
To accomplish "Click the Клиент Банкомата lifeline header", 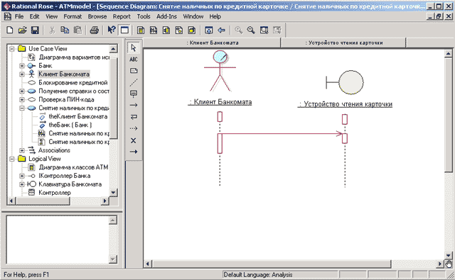I will click(212, 43).
